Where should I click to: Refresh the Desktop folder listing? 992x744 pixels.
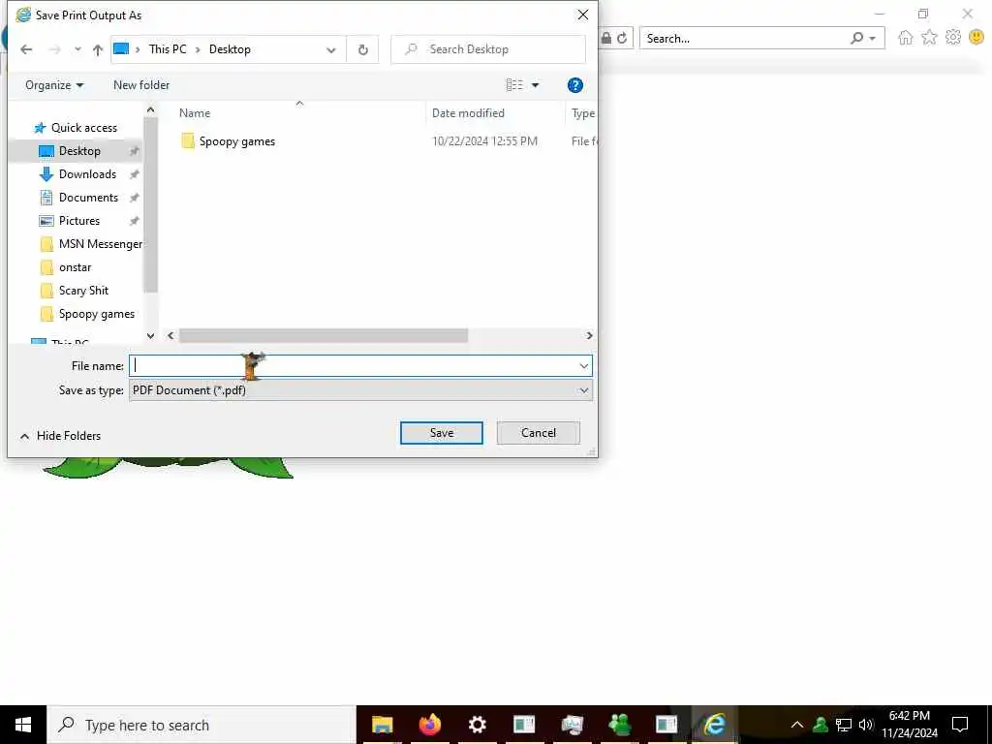[362, 49]
